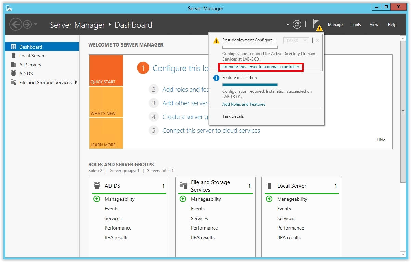The image size is (411, 262).
Task: Hide the welcome panel
Action: point(381,140)
